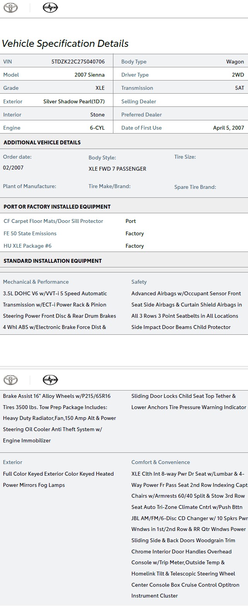Click the Date of First Use label

coord(142,128)
